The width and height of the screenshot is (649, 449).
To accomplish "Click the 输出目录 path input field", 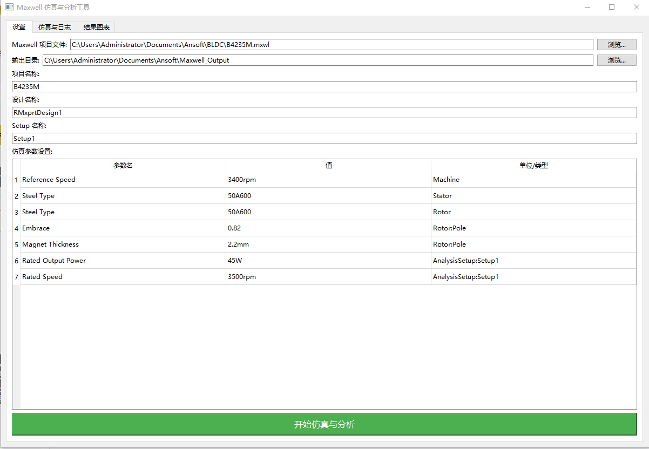I will pos(317,60).
